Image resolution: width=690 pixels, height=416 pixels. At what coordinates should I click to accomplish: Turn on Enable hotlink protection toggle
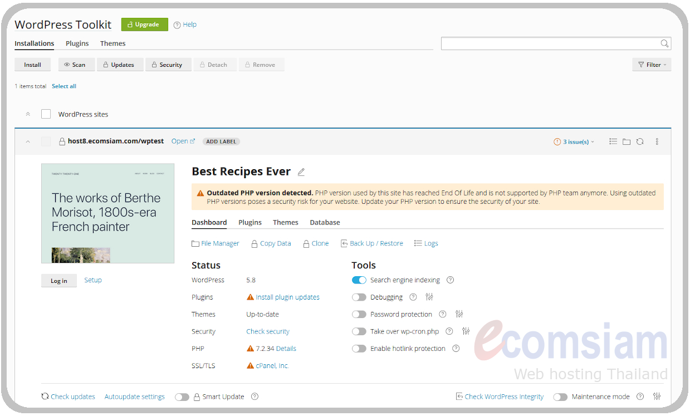(x=359, y=349)
